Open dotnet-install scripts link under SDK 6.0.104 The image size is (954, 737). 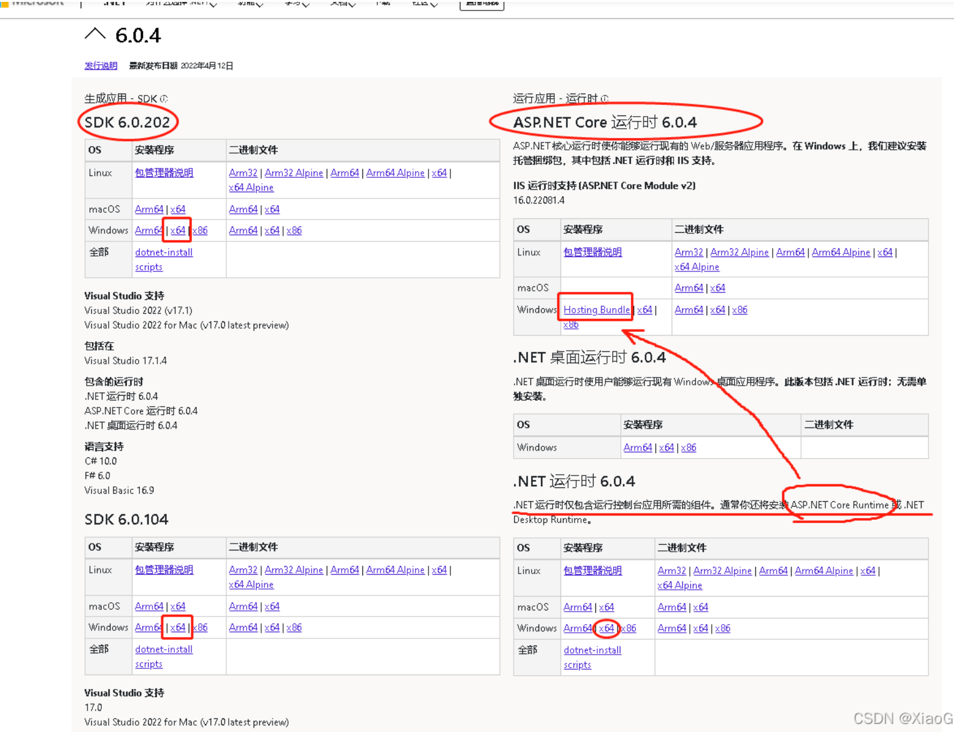164,657
